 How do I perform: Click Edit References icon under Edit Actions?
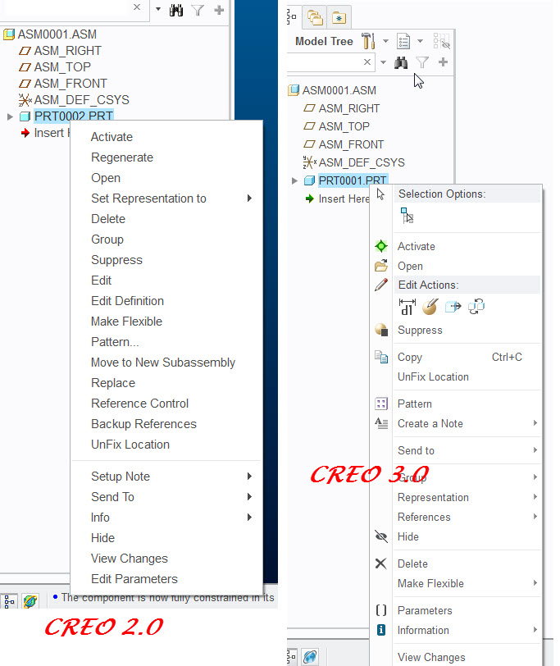pyautogui.click(x=453, y=306)
